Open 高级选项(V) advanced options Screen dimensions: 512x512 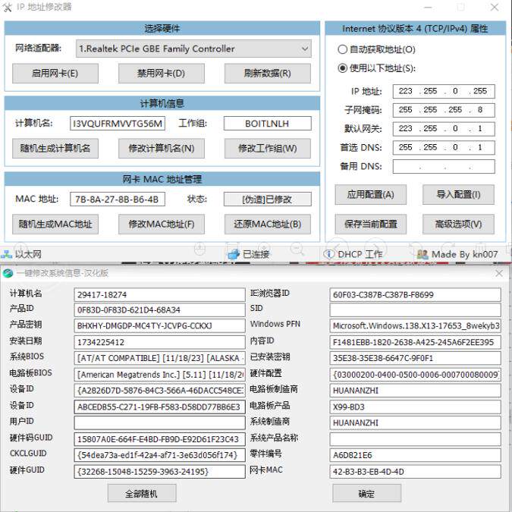pos(458,224)
